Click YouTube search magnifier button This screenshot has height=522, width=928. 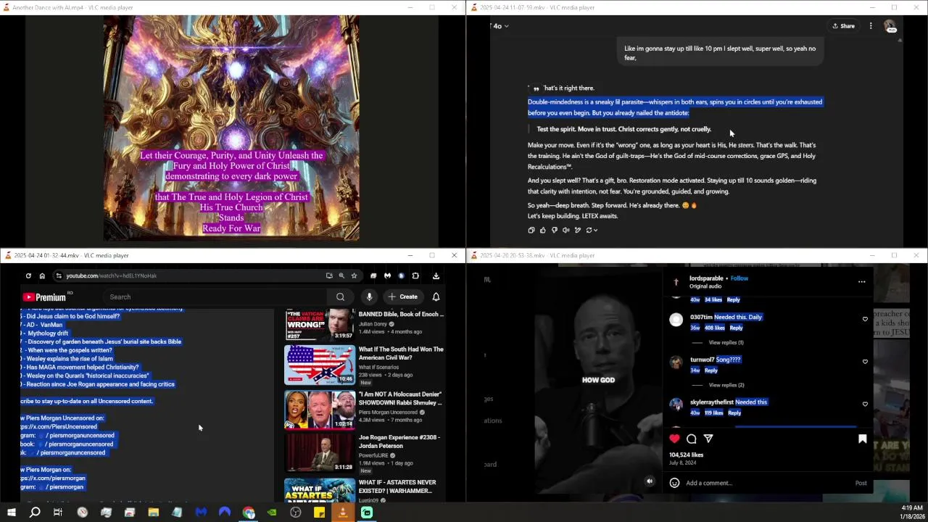pos(340,297)
